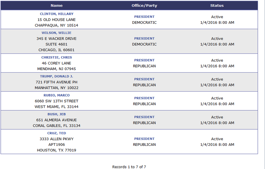This screenshot has width=265, height=169.
Task: Open the CRUZ, TED candidate link
Action: pyautogui.click(x=56, y=133)
